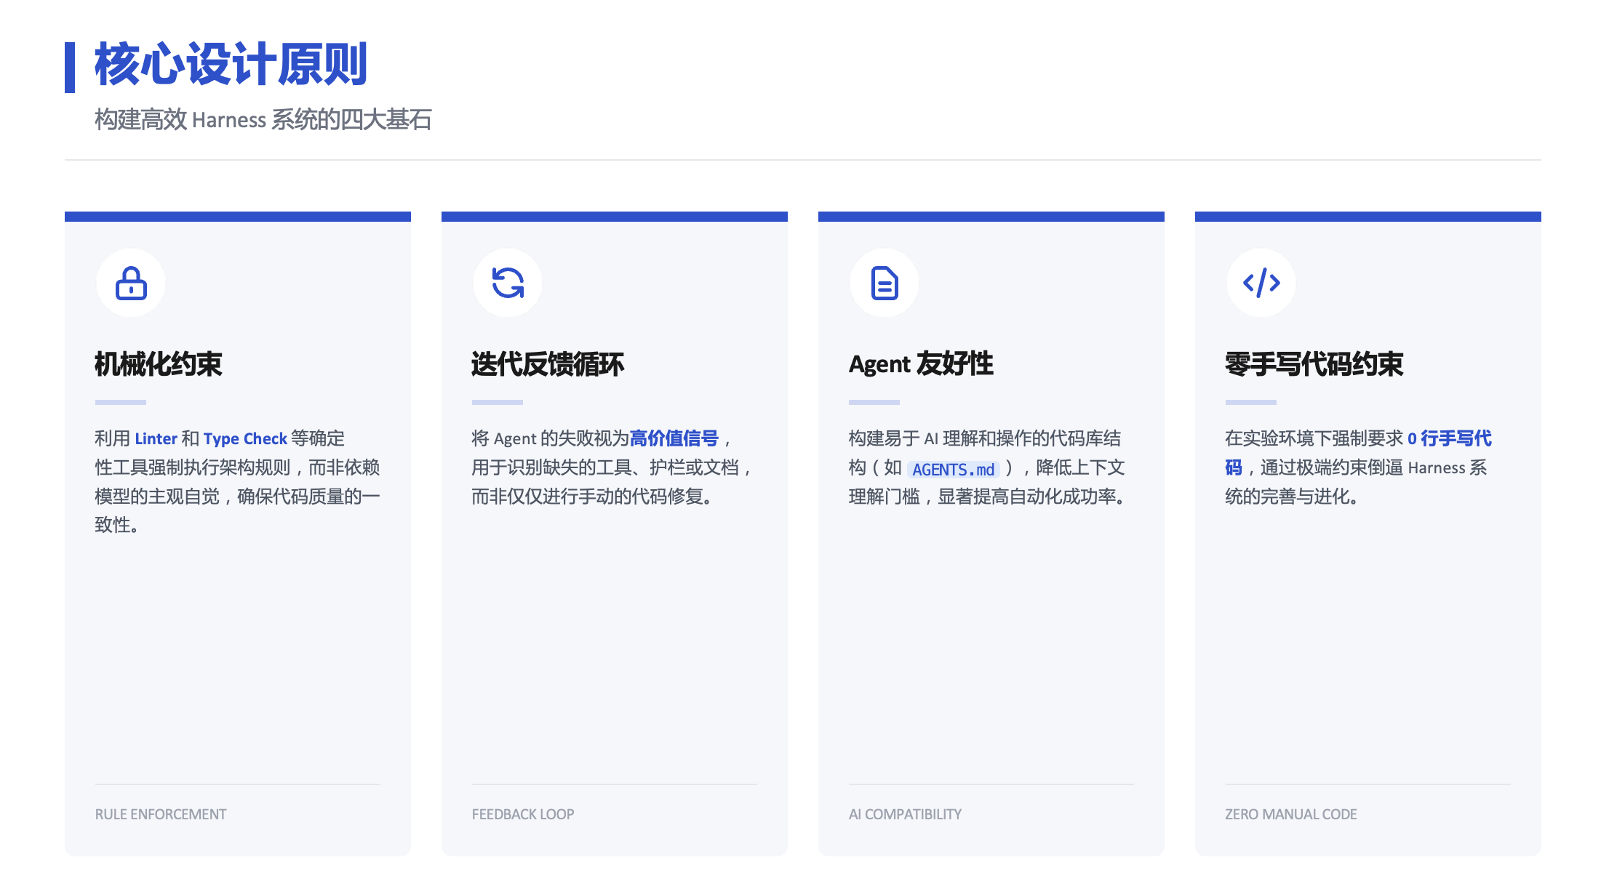This screenshot has width=1609, height=884.
Task: Click the FEEDBACK LOOP footer label
Action: (523, 814)
